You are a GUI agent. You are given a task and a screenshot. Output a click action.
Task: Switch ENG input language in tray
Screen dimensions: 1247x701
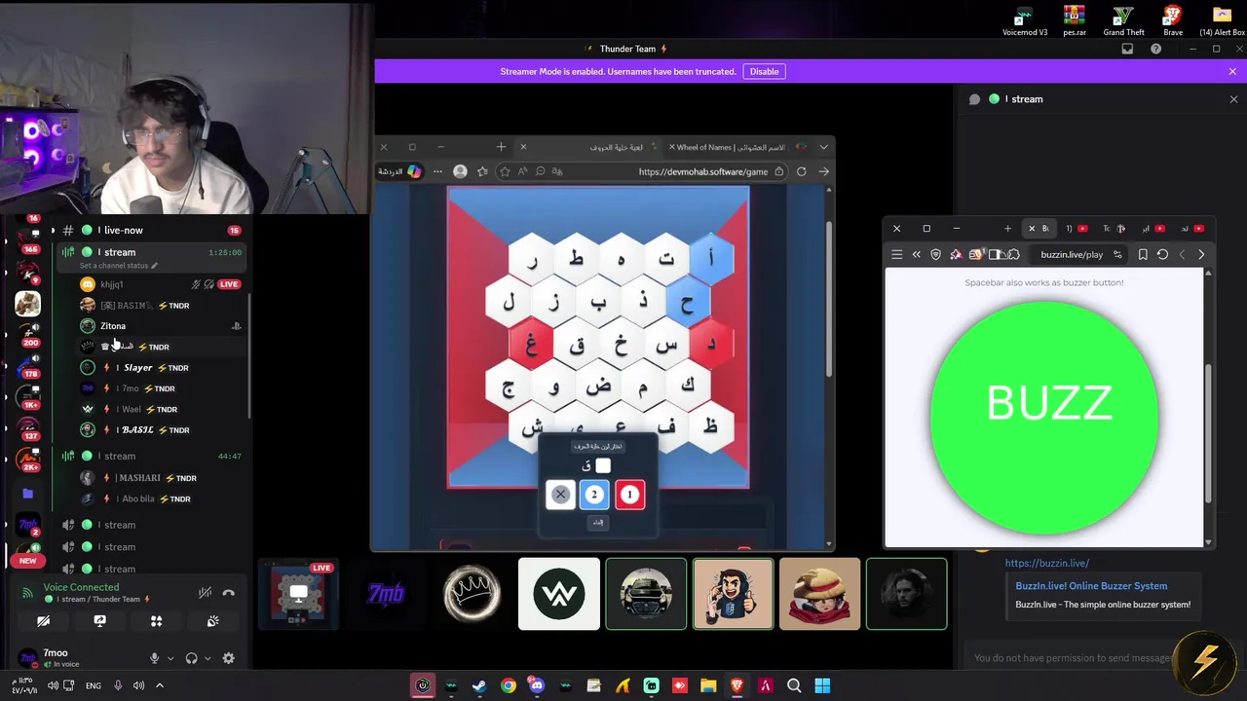coord(94,685)
